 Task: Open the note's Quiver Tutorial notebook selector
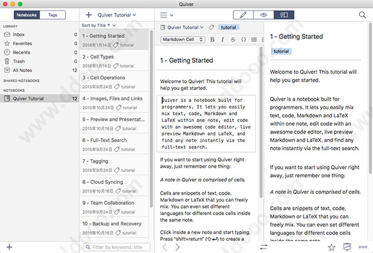[x=185, y=28]
